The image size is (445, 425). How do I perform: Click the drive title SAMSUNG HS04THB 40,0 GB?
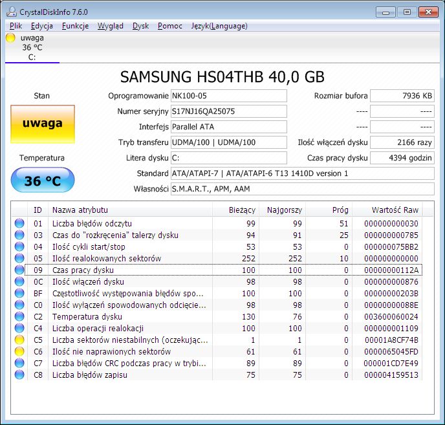222,76
